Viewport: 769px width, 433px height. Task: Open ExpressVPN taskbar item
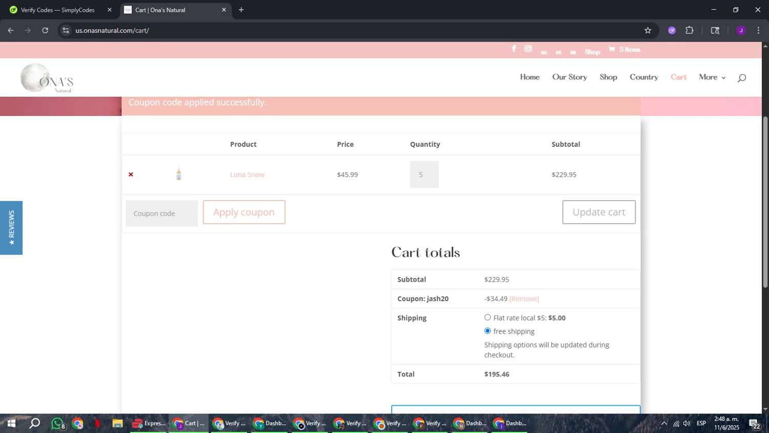coord(149,423)
